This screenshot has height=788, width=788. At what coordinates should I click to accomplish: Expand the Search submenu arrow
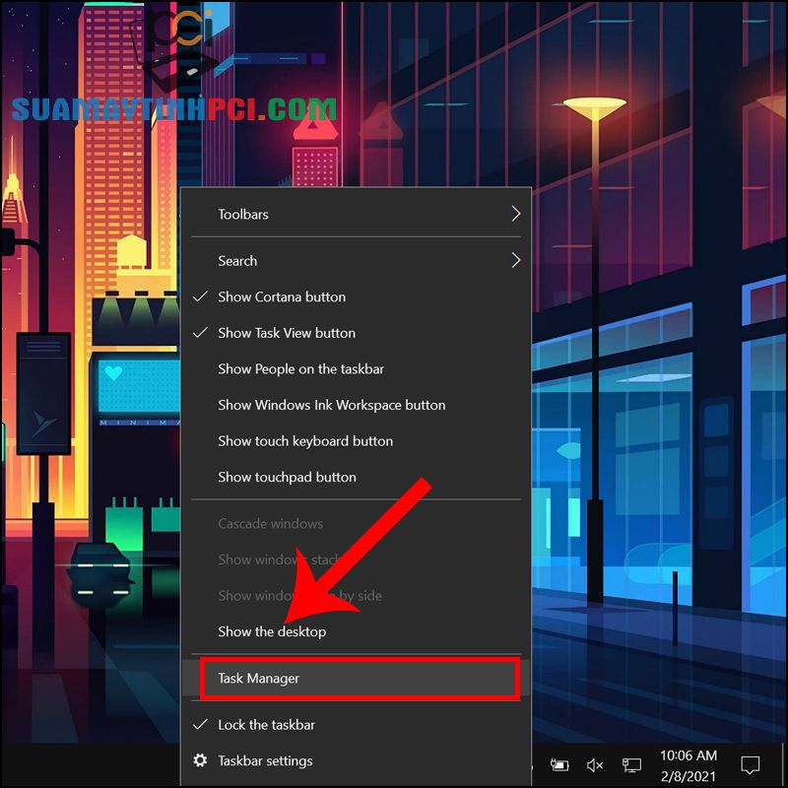pos(514,260)
